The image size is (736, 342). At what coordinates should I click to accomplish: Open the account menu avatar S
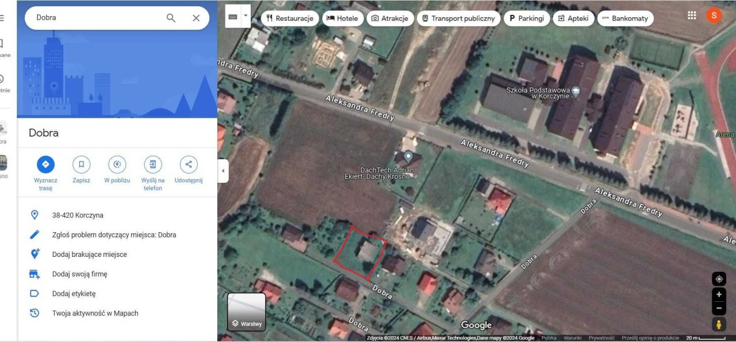click(714, 15)
